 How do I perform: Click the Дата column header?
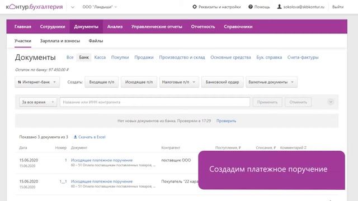[x=23, y=147]
